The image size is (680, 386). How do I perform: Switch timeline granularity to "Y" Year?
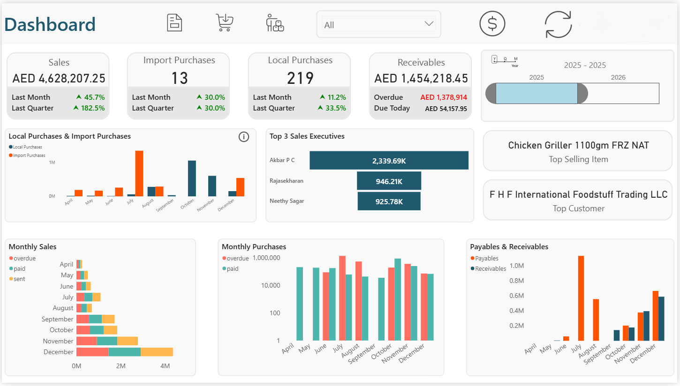click(494, 59)
